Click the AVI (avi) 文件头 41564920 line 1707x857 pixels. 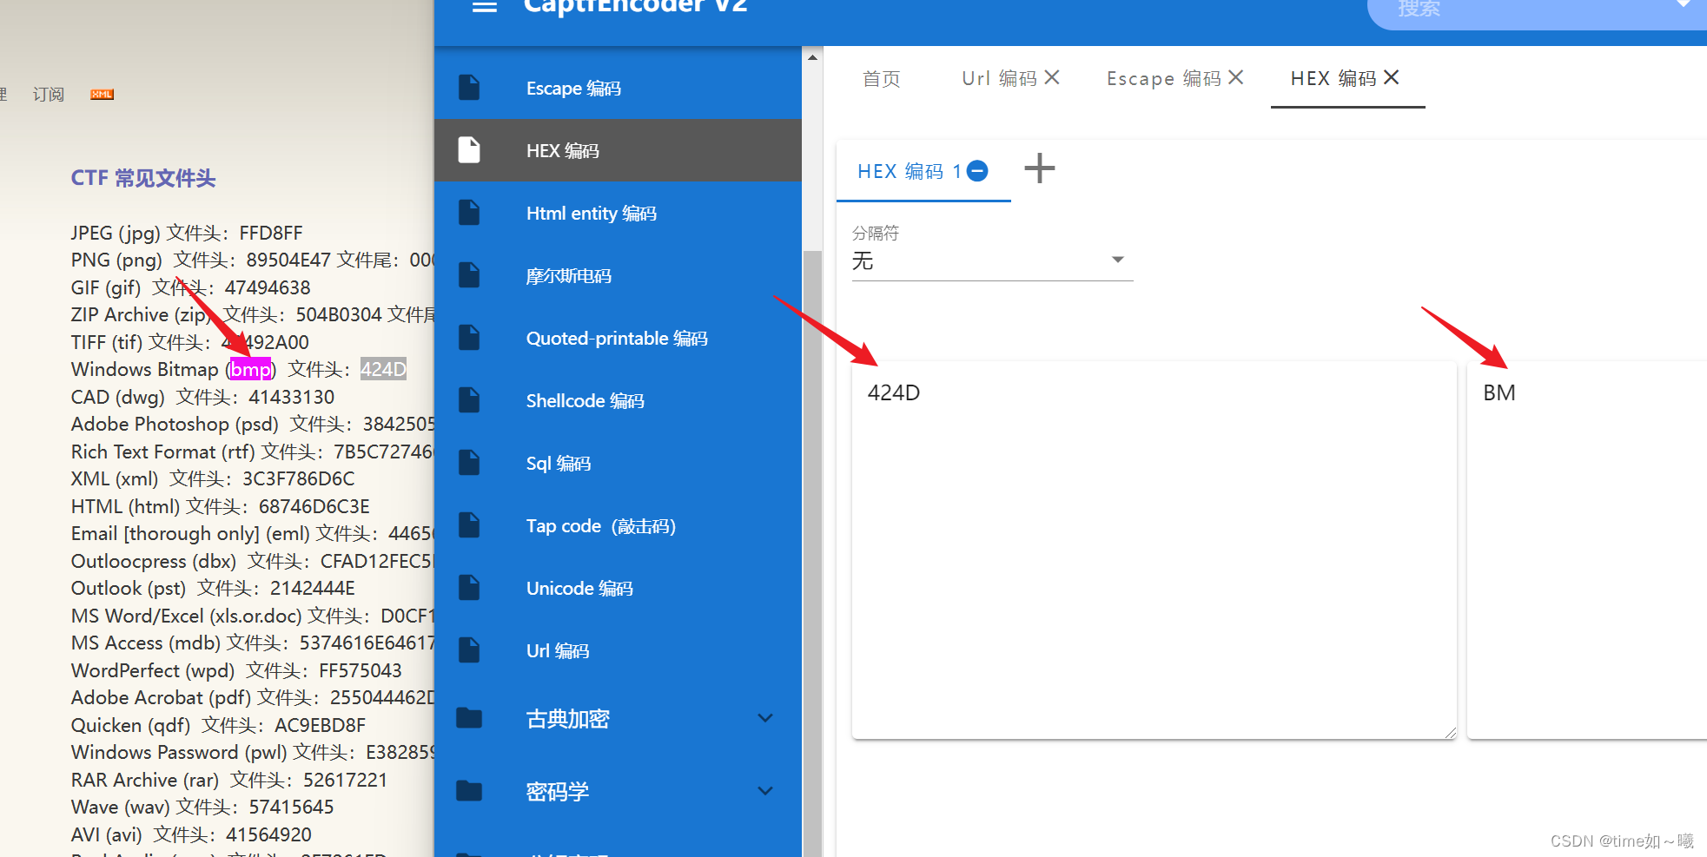pos(191,834)
